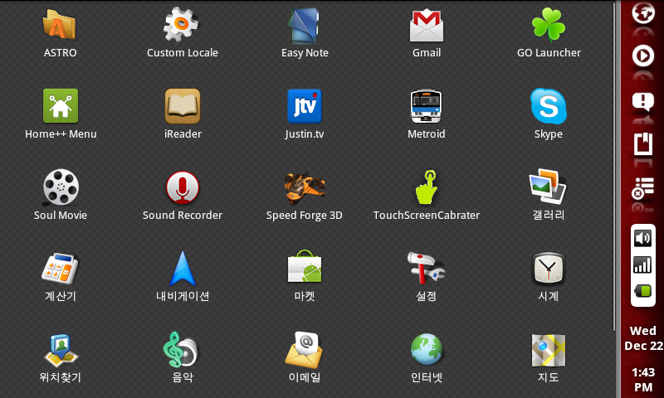Open Home++ Menu app
The height and width of the screenshot is (398, 664).
click(x=61, y=106)
